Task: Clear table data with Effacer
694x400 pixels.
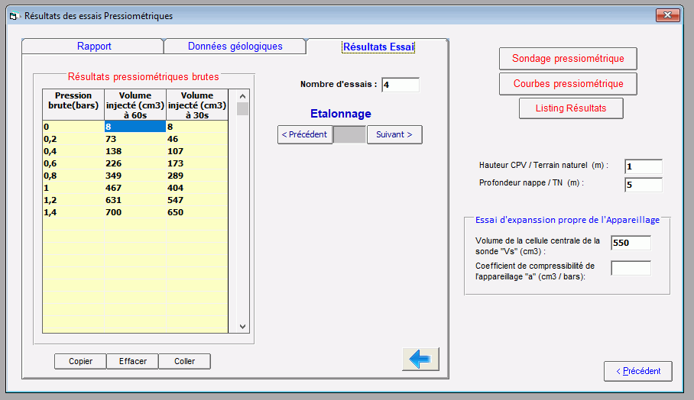Action: (x=132, y=361)
